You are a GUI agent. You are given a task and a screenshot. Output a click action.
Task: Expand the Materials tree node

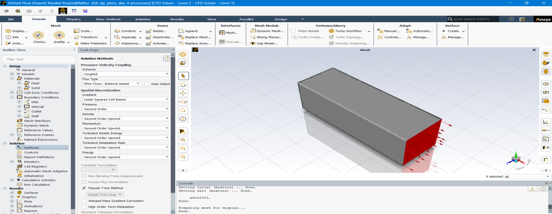[x=12, y=78]
